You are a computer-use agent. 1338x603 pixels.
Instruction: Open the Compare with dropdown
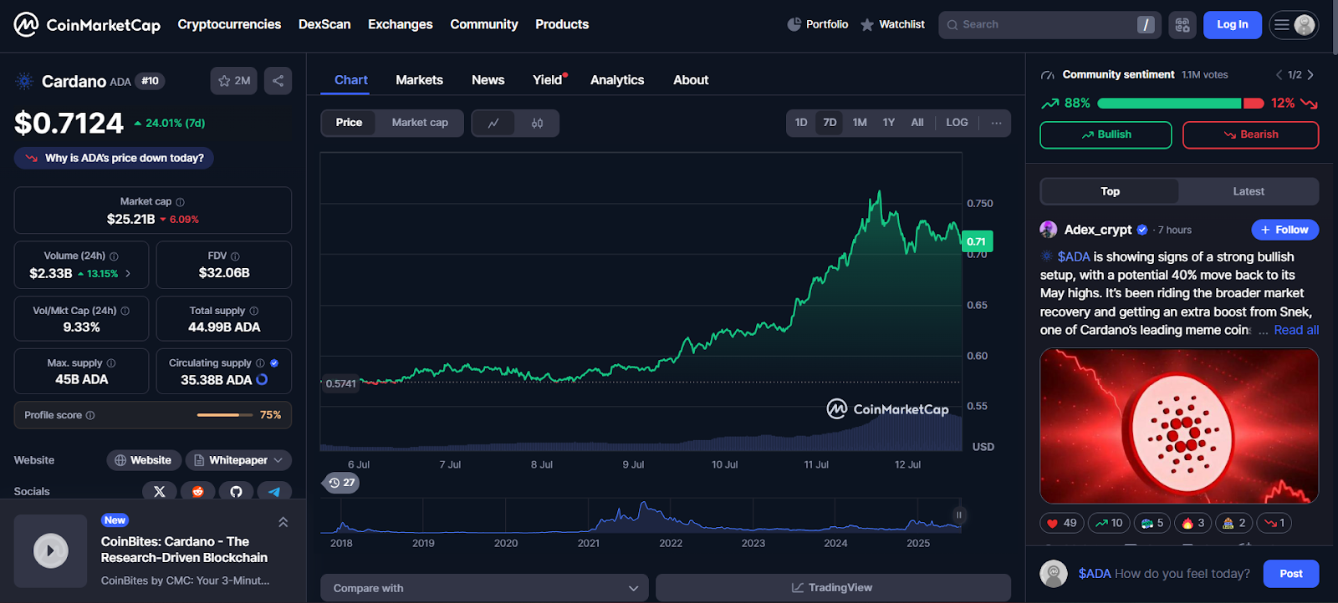[484, 588]
